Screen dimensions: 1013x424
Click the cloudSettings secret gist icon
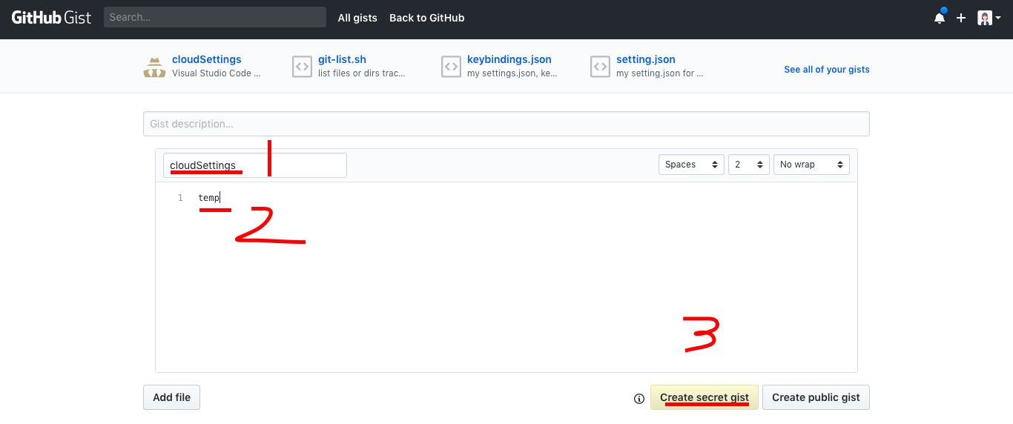154,67
